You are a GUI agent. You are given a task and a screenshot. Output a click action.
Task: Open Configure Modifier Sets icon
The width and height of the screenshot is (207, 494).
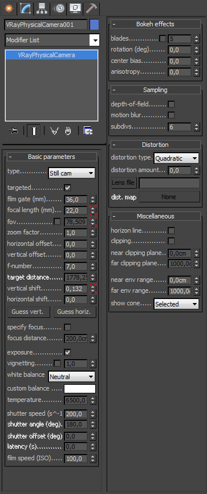point(88,131)
